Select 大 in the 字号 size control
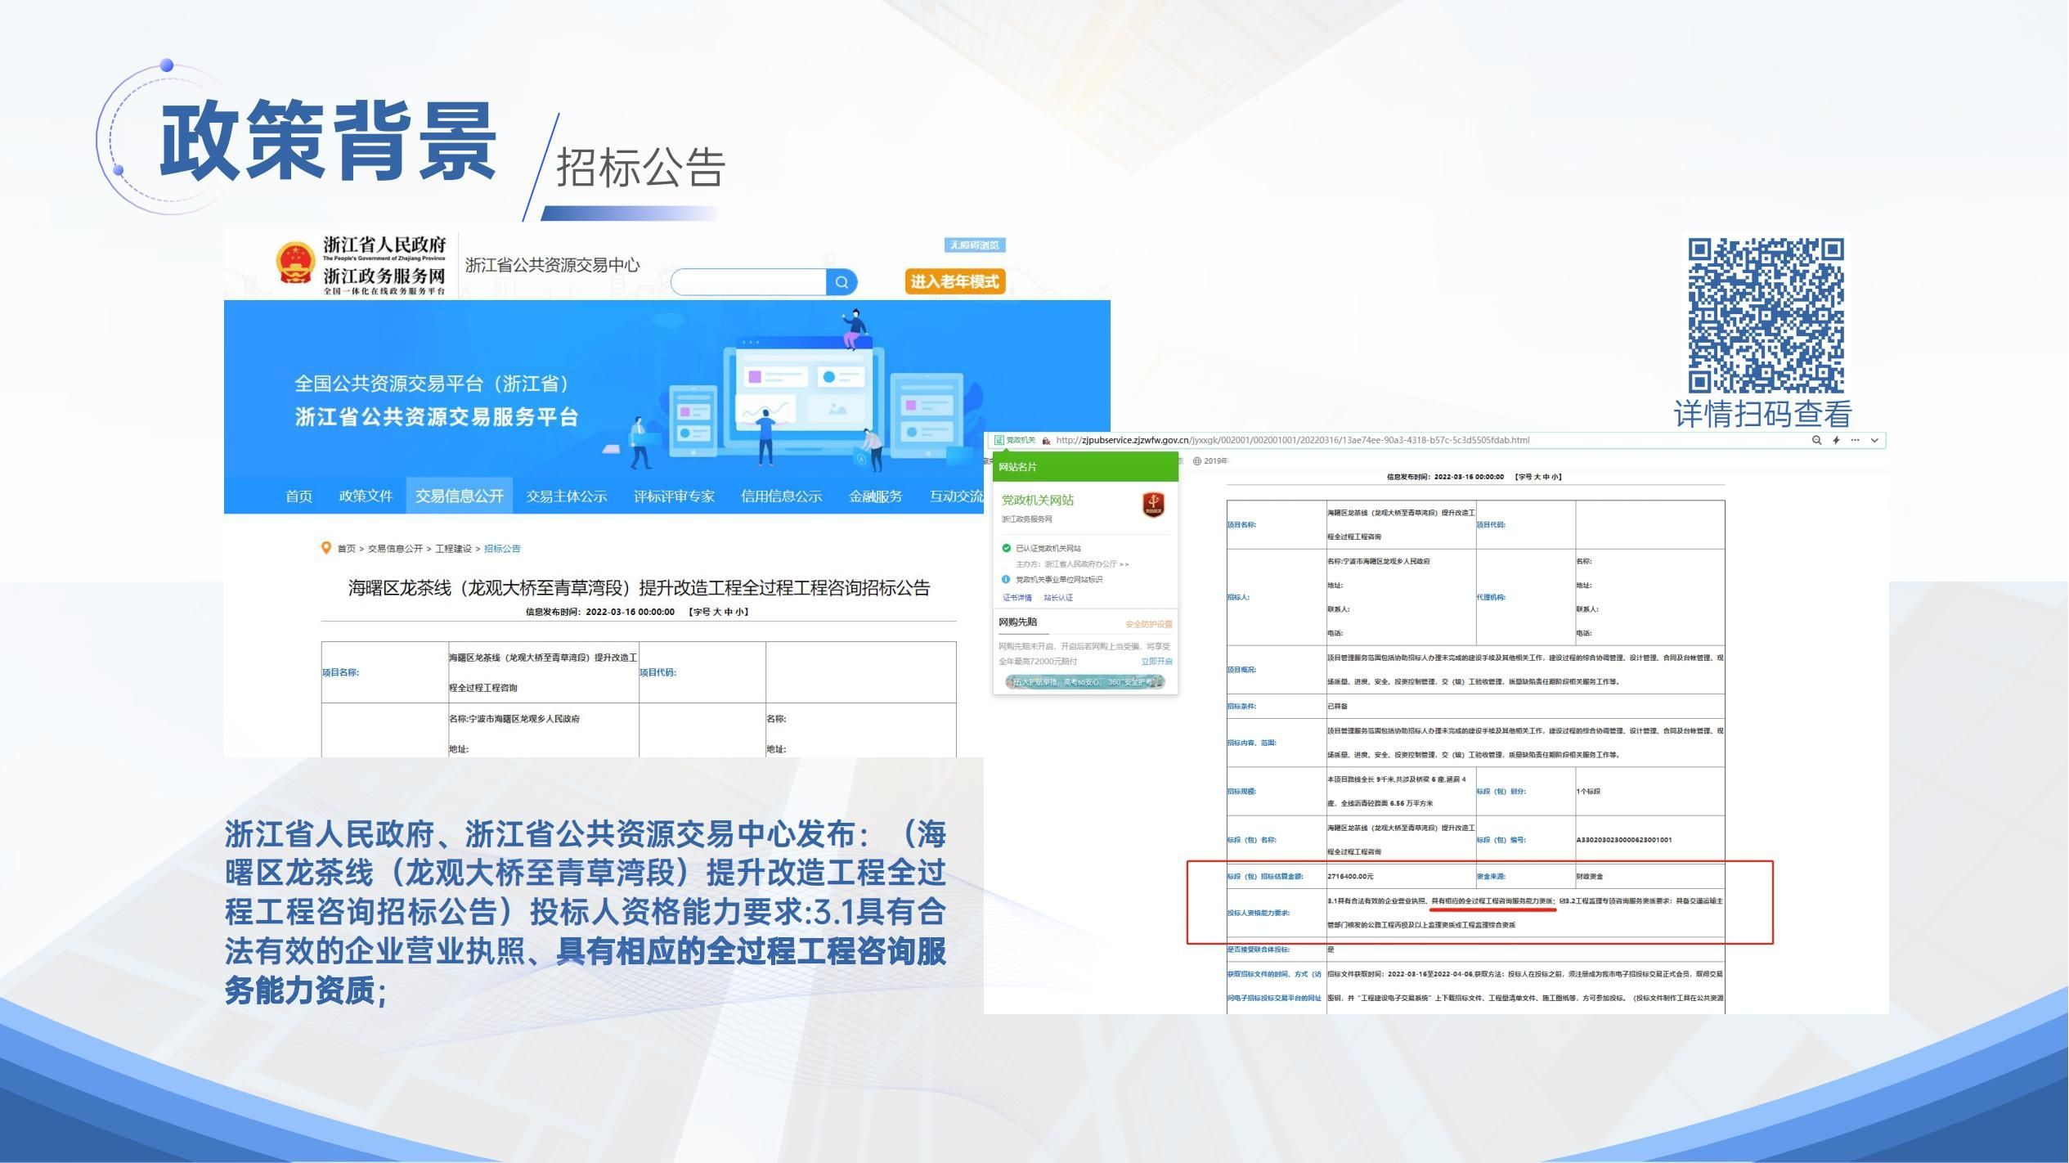 click(718, 613)
